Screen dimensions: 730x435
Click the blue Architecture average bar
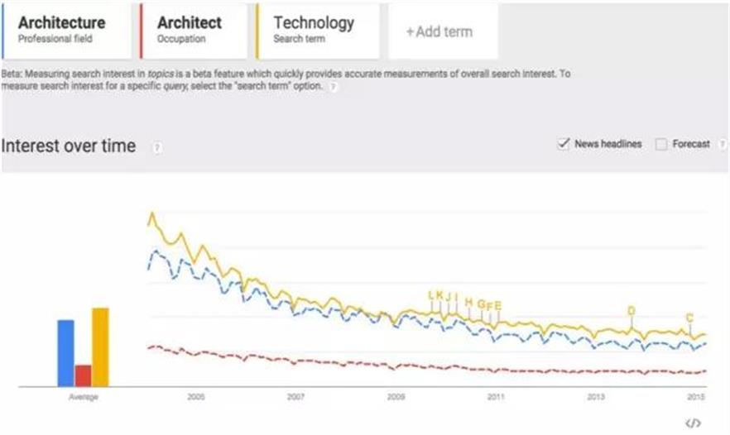[65, 352]
